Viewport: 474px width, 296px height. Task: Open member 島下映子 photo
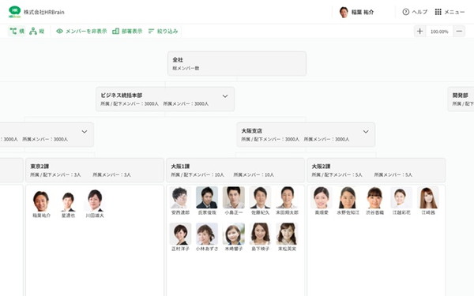(x=260, y=234)
